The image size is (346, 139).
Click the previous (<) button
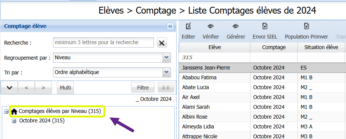(x=26, y=88)
